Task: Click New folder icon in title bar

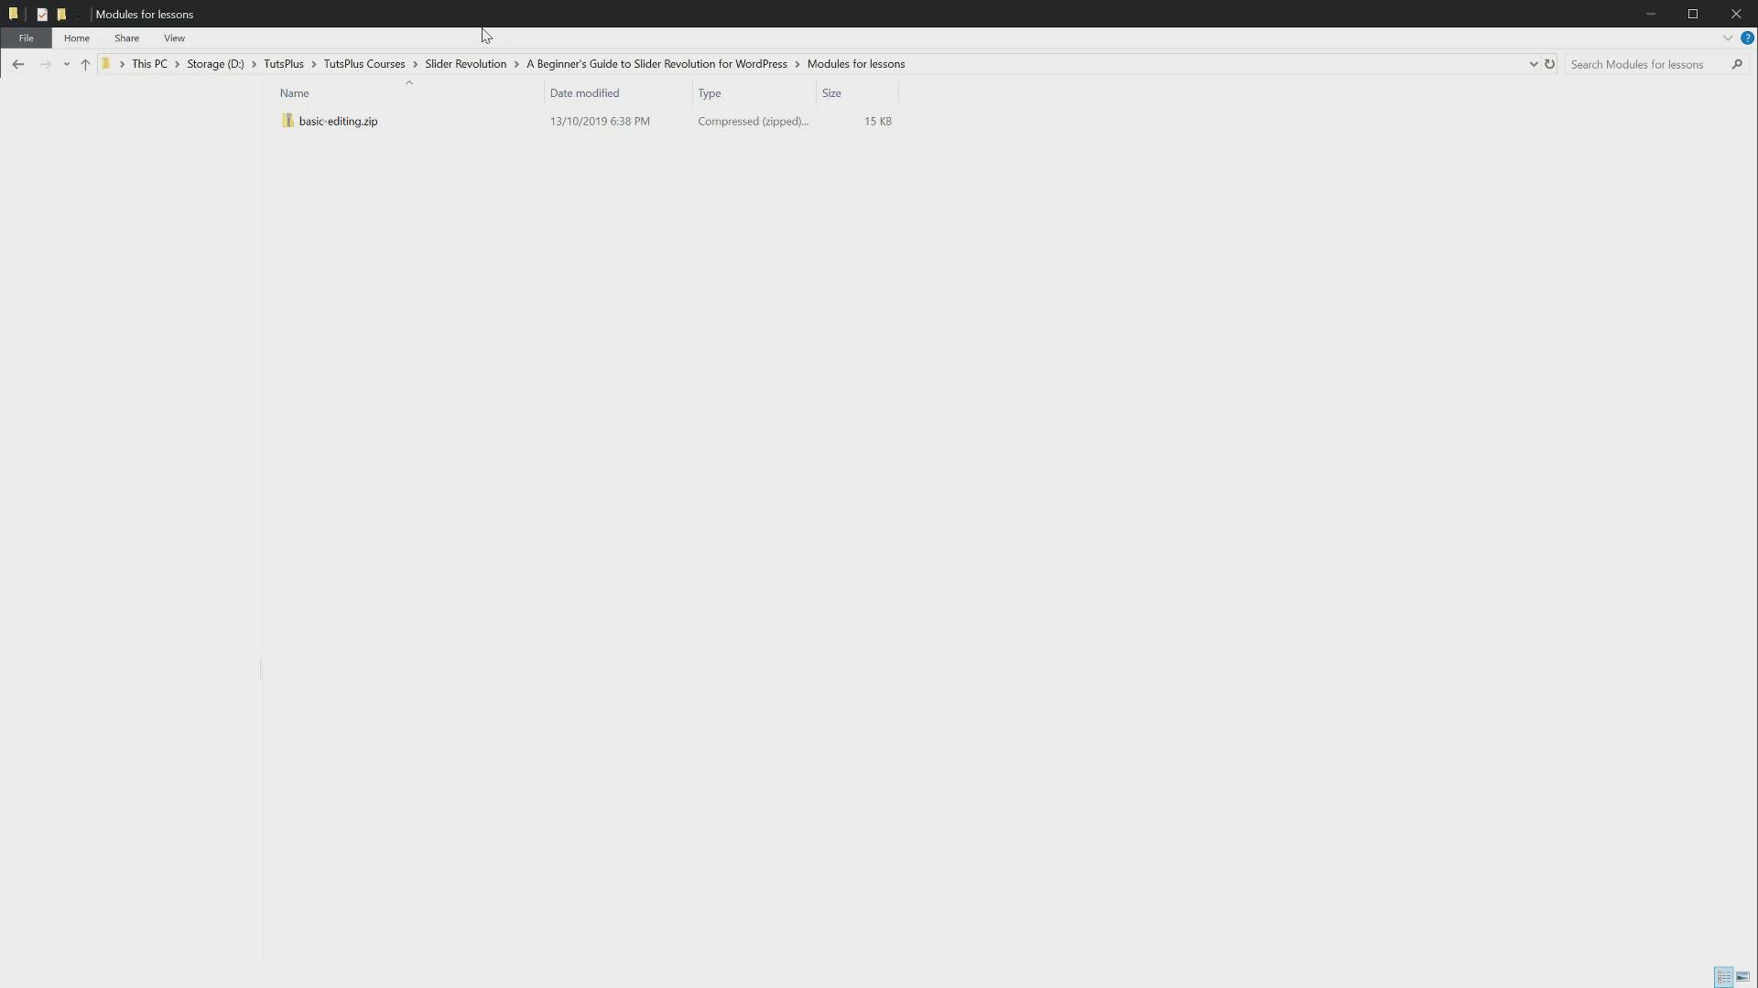Action: tap(61, 14)
